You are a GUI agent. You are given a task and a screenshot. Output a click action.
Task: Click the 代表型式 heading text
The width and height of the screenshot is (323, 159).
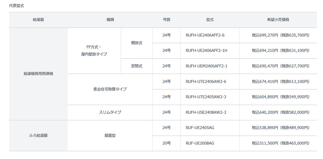pyautogui.click(x=16, y=6)
